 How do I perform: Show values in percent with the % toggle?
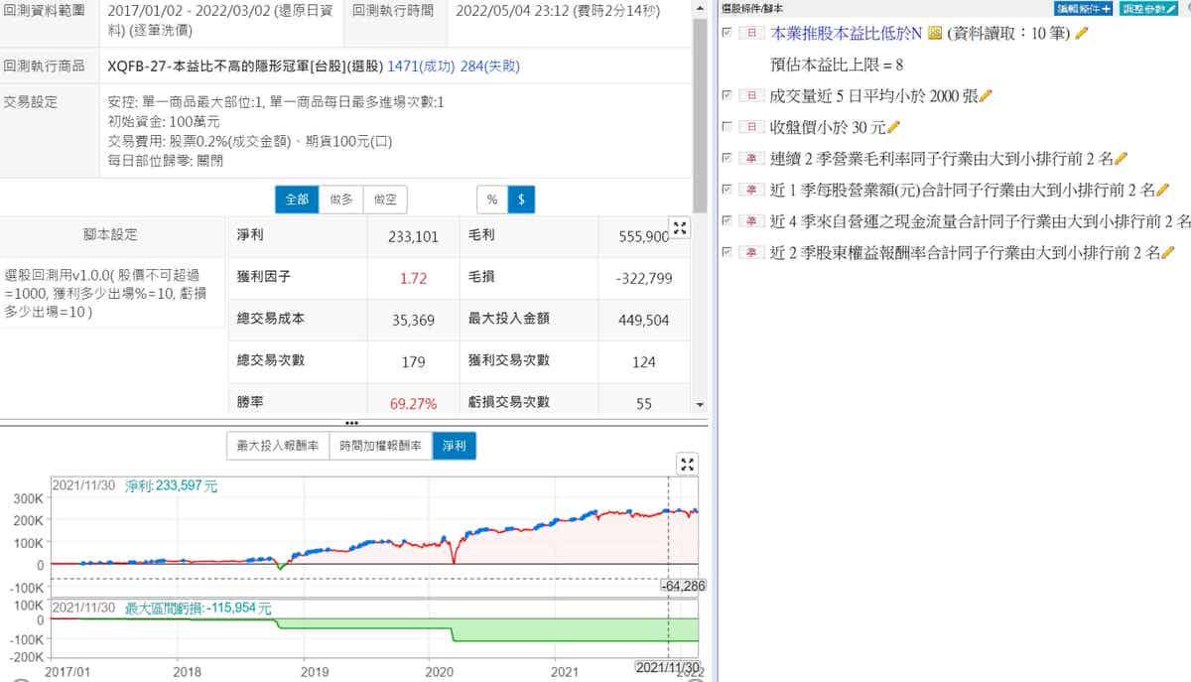(x=491, y=200)
